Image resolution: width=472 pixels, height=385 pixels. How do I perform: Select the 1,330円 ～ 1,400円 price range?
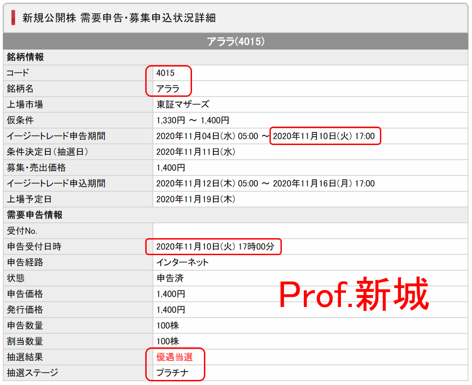point(192,120)
